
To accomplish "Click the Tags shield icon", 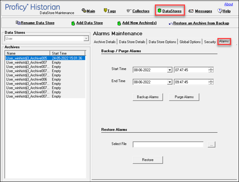I will pos(105,10).
